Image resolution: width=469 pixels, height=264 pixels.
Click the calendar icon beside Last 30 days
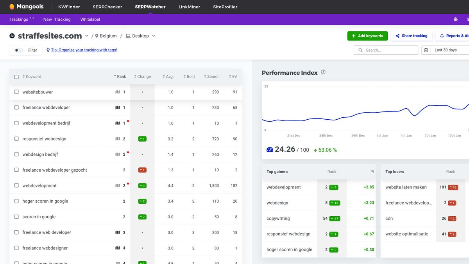[426, 50]
